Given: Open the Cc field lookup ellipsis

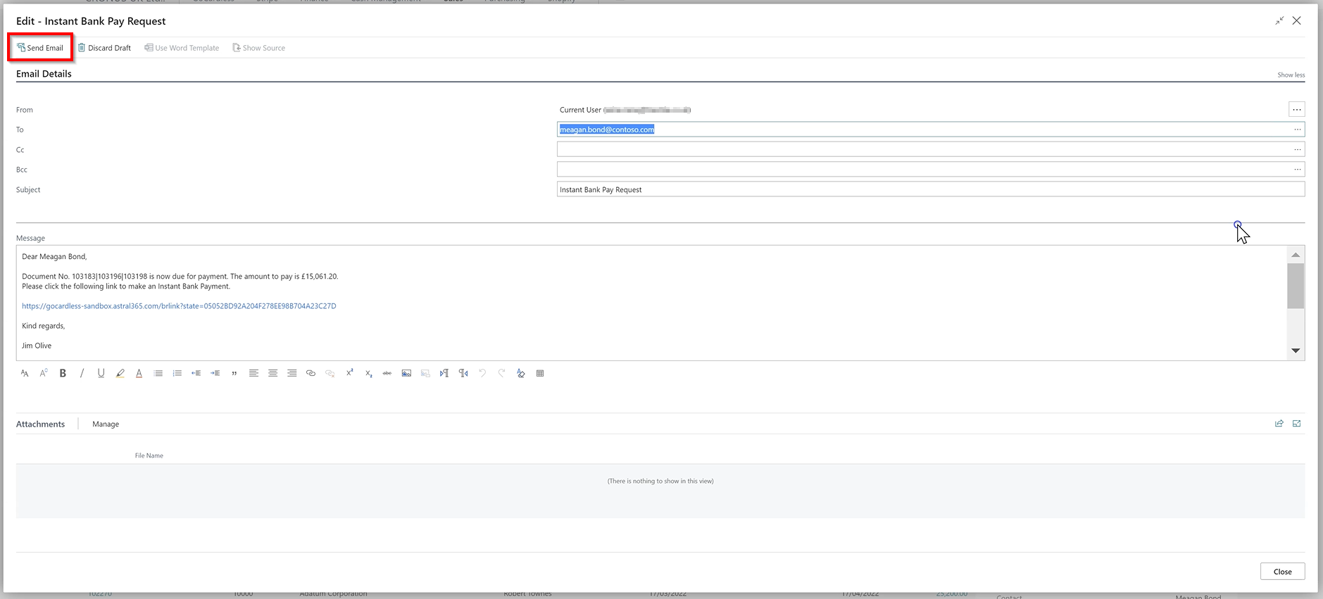Looking at the screenshot, I should 1297,149.
